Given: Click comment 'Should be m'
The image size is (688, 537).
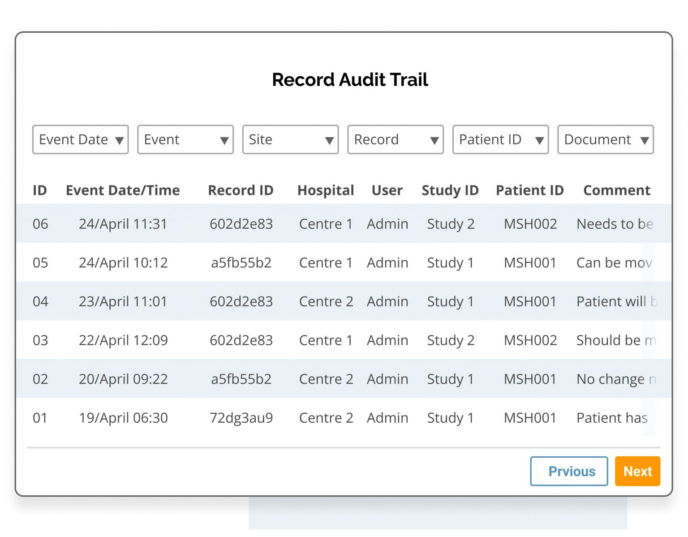Looking at the screenshot, I should [616, 340].
